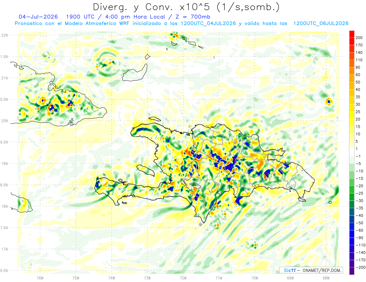The height and width of the screenshot is (282, 366).
Task: Click the "-170" color scale label
Action: 360,260
